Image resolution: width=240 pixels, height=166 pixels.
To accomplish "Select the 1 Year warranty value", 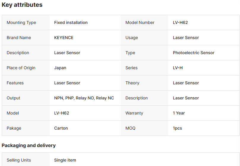I will click(179, 113).
